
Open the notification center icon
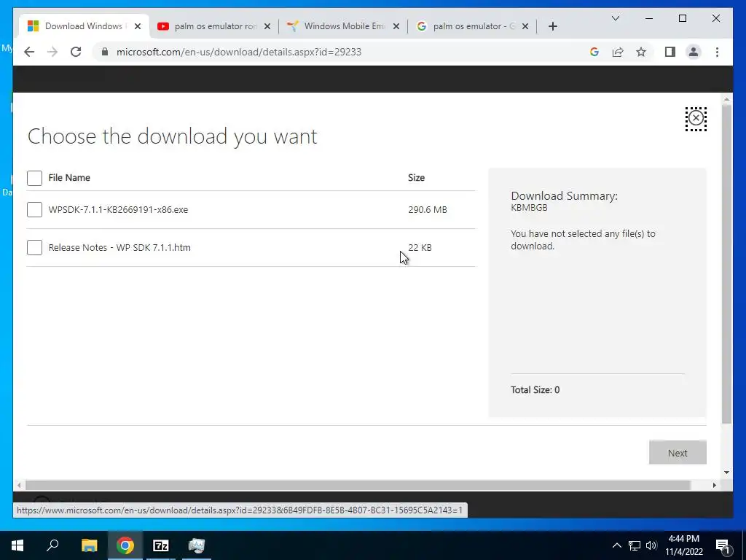tap(723, 545)
